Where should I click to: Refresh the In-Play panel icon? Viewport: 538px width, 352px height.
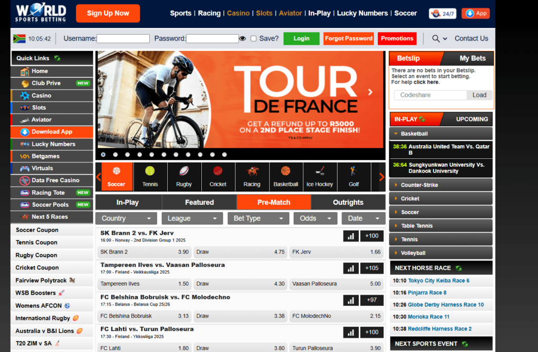tap(422, 119)
